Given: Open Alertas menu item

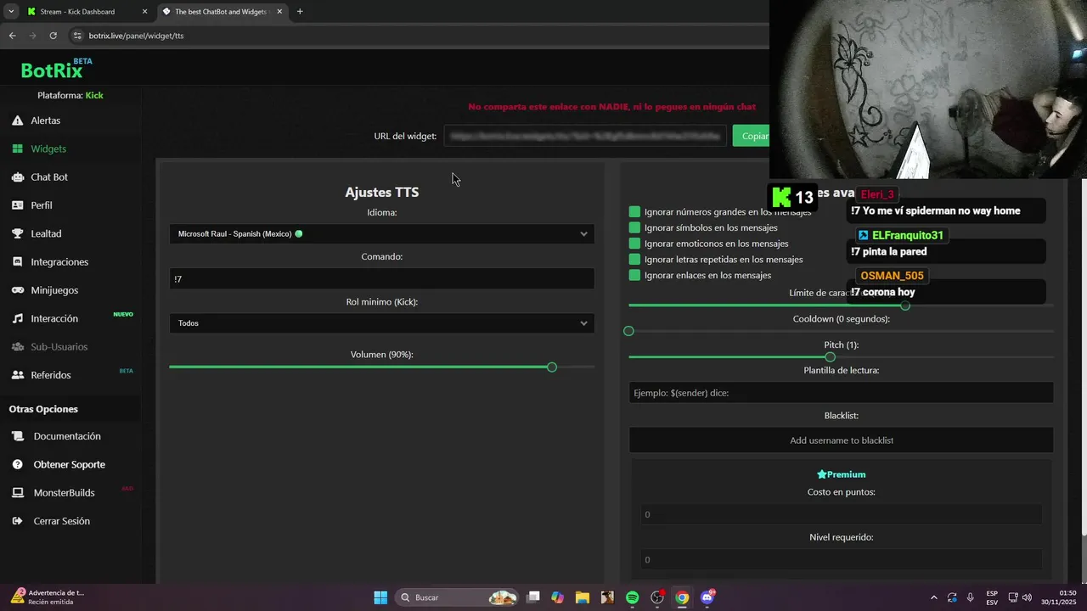Looking at the screenshot, I should click(46, 121).
